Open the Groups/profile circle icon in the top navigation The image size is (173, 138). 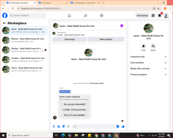[102, 16]
